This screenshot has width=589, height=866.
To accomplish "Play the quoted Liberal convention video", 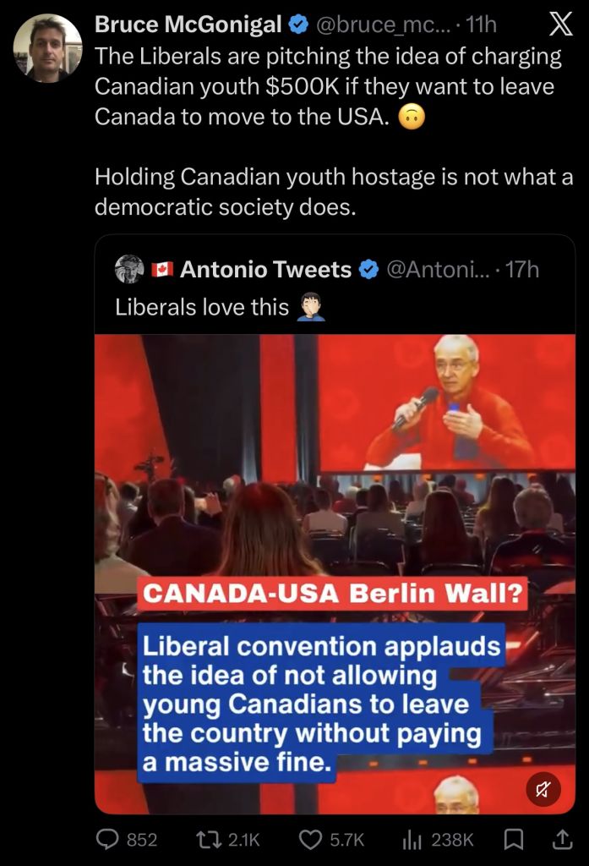I will point(335,574).
